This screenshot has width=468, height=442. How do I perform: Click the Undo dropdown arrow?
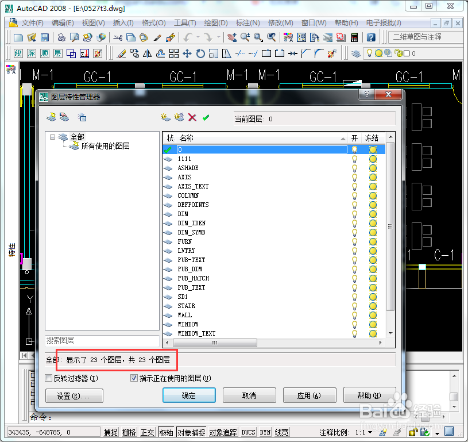[198, 37]
